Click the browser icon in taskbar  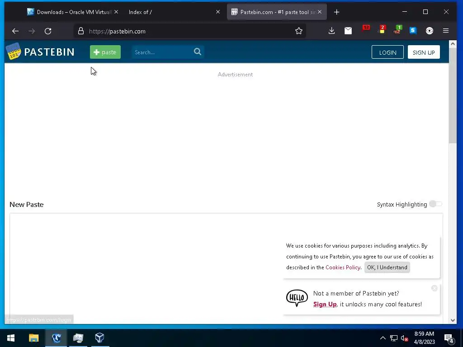coord(56,338)
